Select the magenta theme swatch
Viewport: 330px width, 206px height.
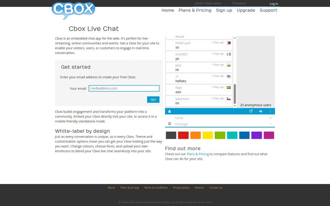[269, 135]
